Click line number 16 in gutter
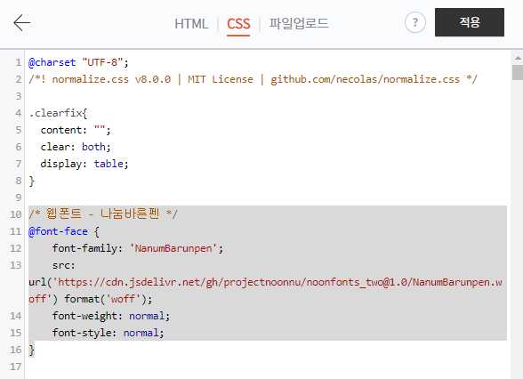This screenshot has height=379, width=523. [x=16, y=350]
